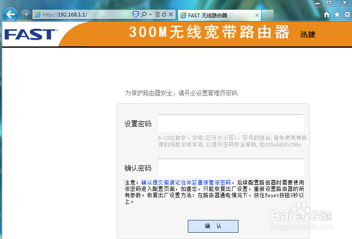This screenshot has height=239, width=352.
Task: Click the FAST logo
Action: (x=31, y=34)
